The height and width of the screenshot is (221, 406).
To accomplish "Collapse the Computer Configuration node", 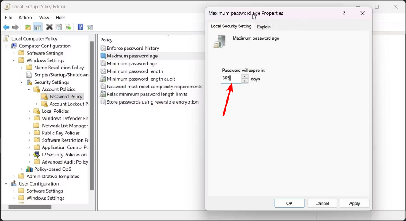I will (x=6, y=46).
